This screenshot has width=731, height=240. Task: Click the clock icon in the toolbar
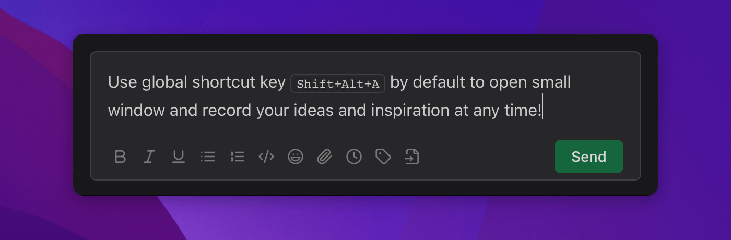354,157
